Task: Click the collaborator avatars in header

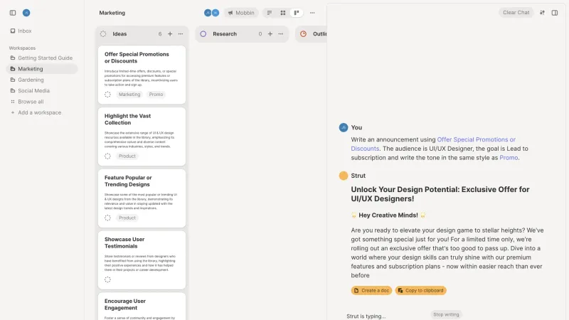Action: click(x=211, y=13)
